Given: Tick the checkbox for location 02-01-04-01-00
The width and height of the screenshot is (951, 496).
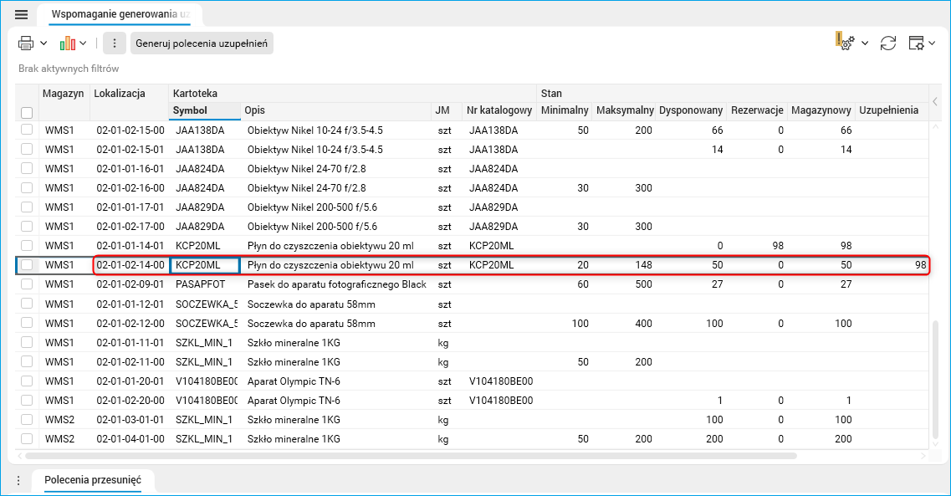Looking at the screenshot, I should (27, 438).
